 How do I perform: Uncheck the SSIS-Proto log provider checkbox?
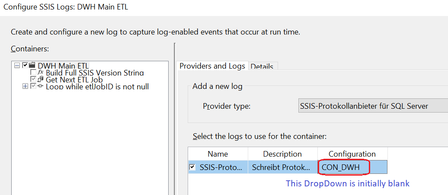tap(192, 167)
